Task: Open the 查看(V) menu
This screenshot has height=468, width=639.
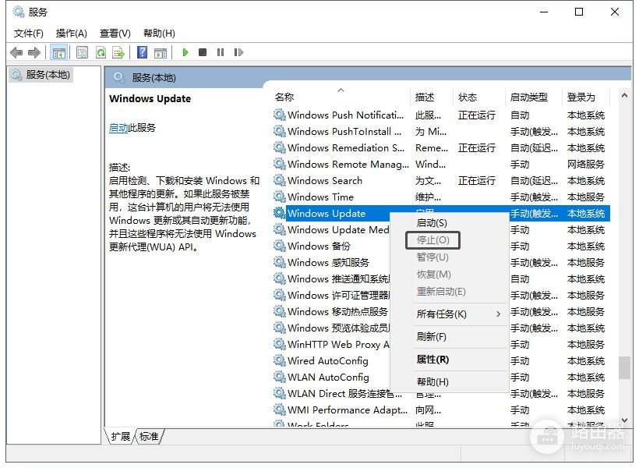Action: [115, 33]
